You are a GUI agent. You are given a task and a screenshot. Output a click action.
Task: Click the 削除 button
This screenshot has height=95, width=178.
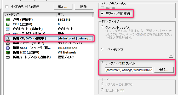[x=84, y=7]
